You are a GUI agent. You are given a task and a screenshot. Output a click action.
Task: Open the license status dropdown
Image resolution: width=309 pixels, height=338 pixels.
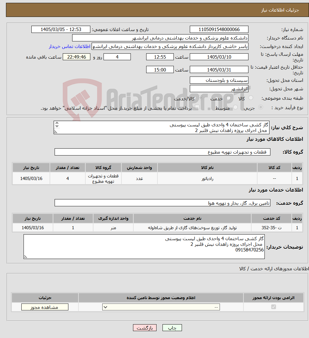(x=161, y=307)
